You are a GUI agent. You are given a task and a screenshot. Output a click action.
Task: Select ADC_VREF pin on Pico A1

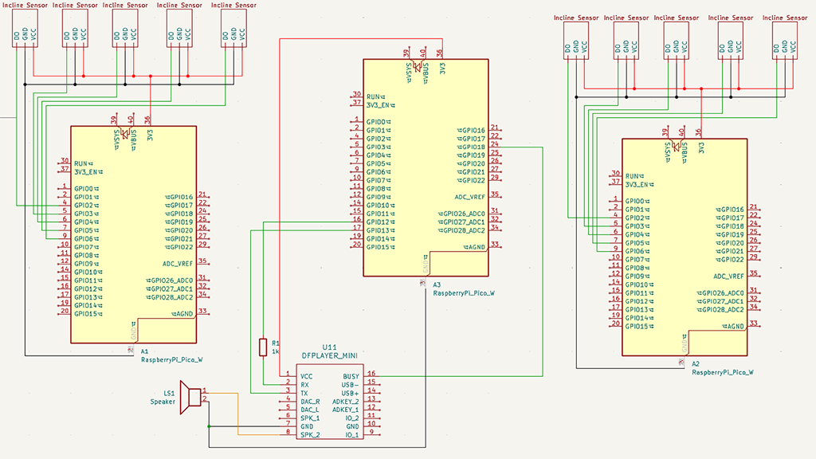pyautogui.click(x=178, y=264)
